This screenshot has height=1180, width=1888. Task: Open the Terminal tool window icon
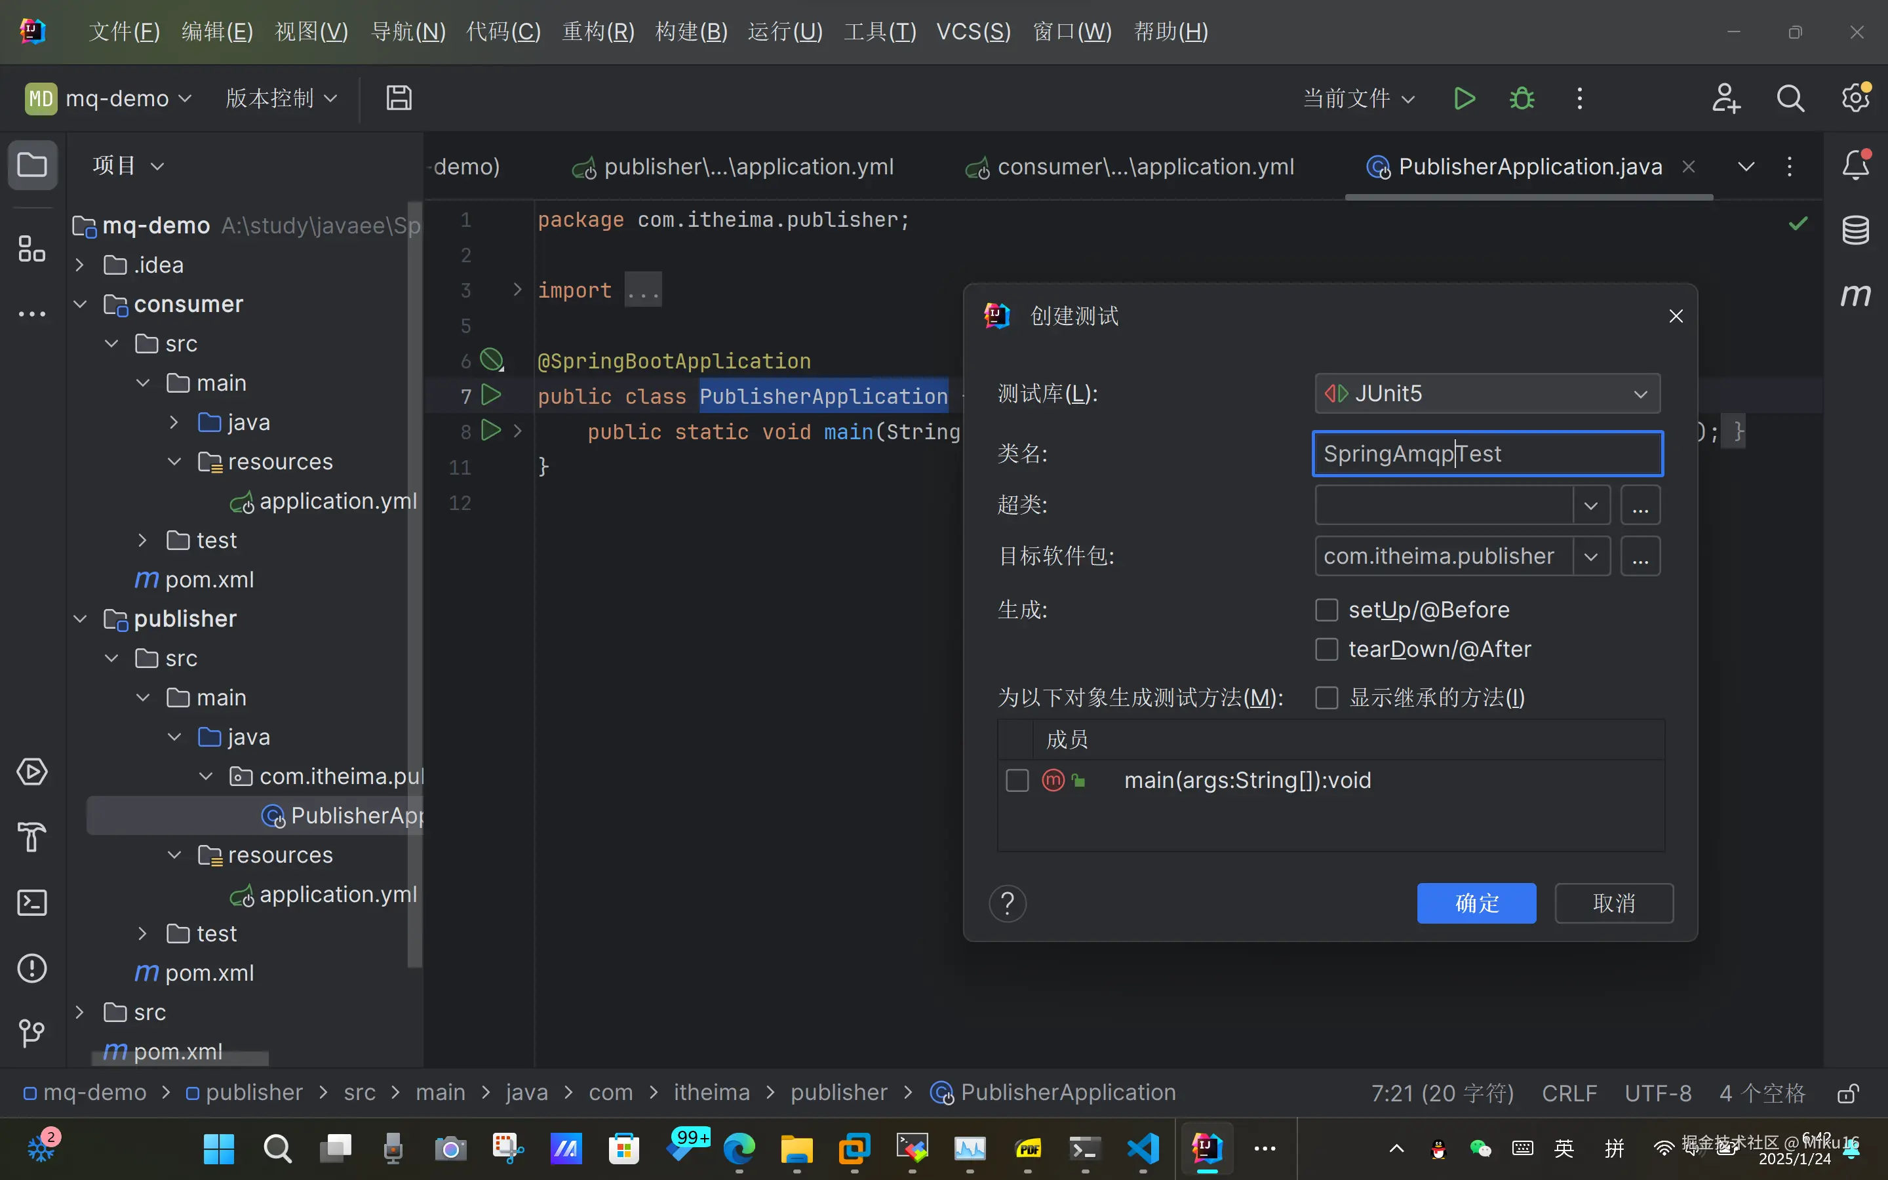pyautogui.click(x=32, y=903)
